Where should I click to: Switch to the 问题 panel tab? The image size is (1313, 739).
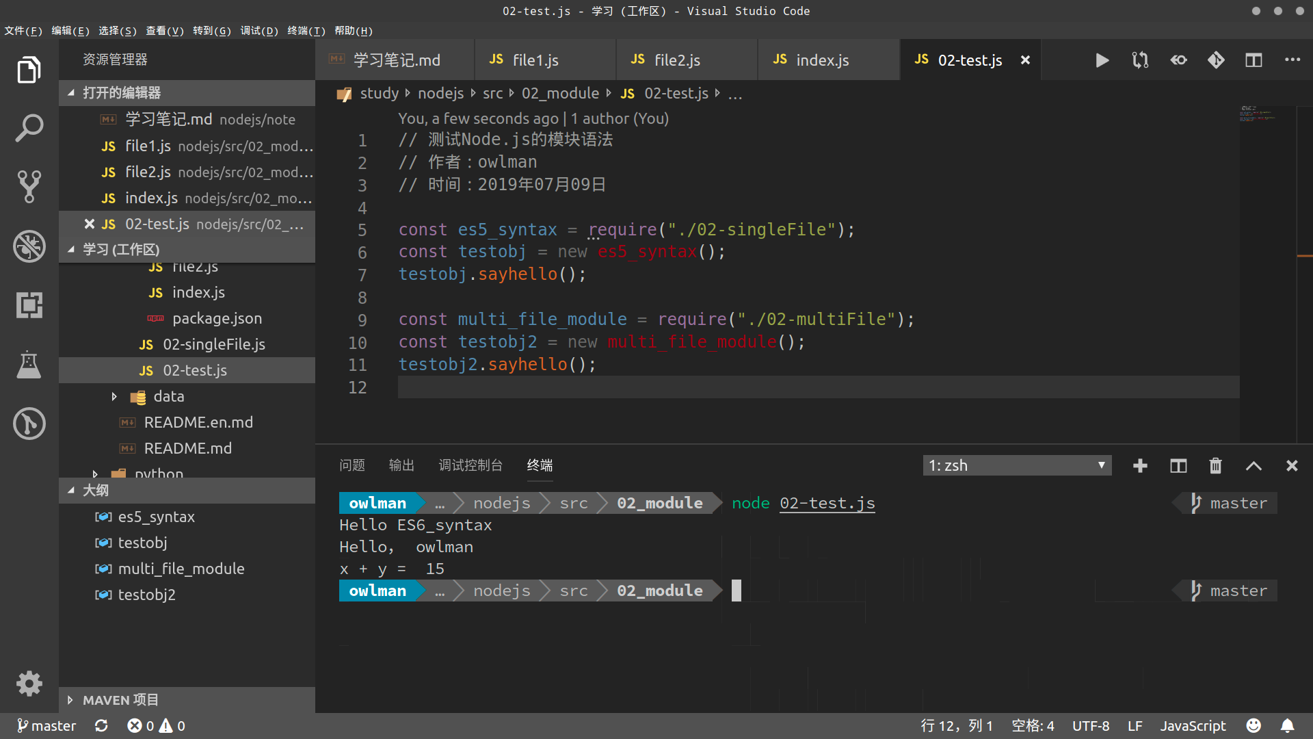click(x=352, y=465)
